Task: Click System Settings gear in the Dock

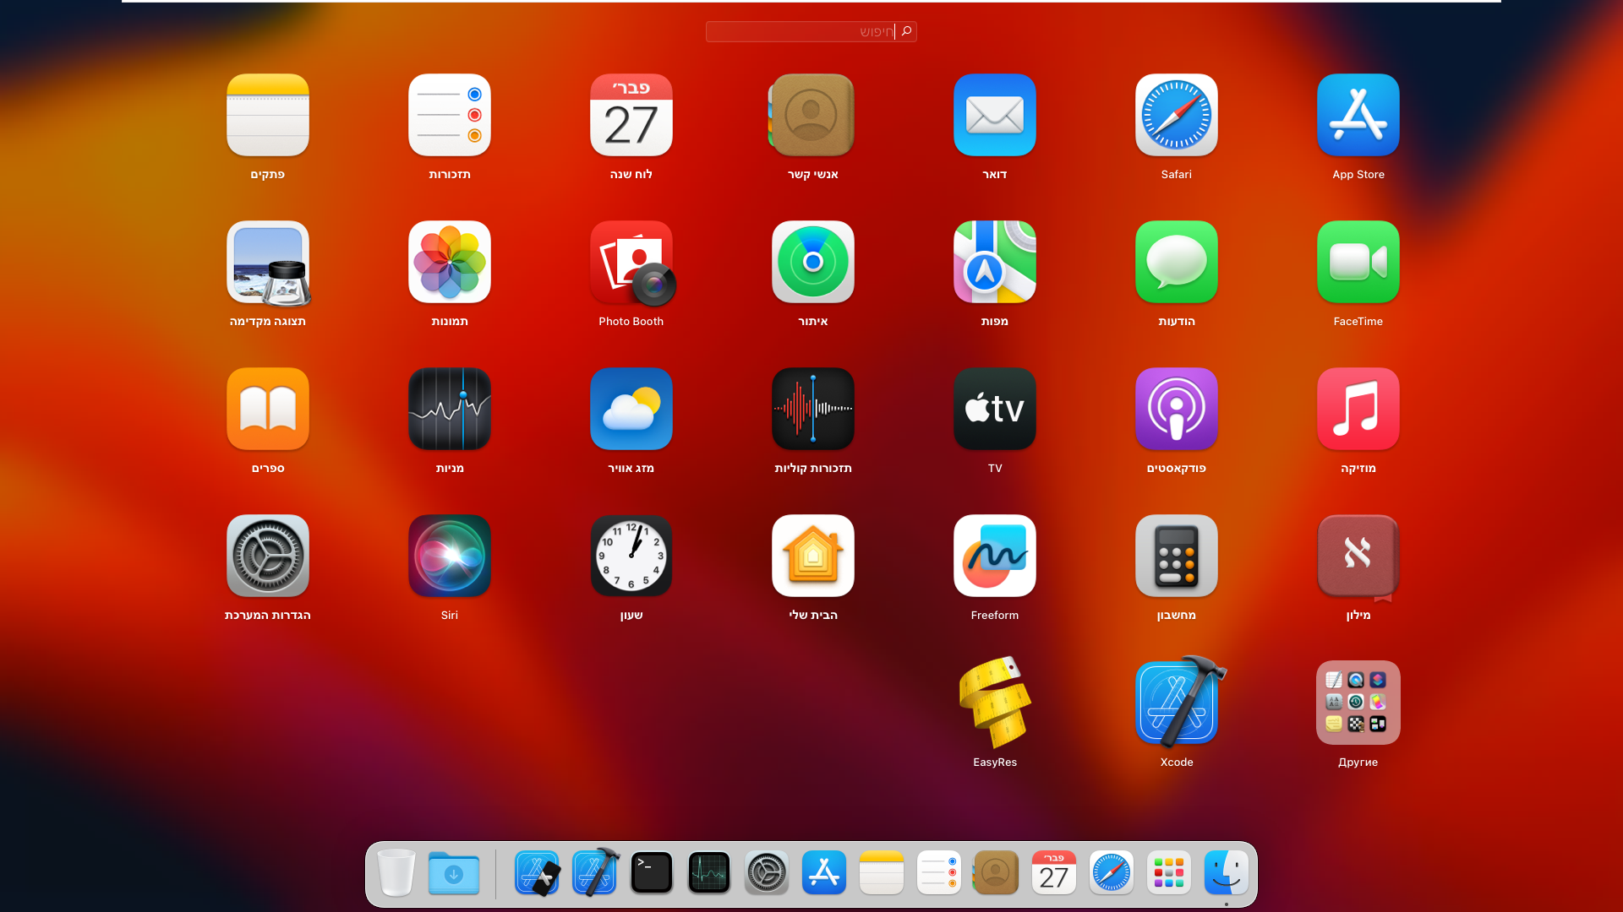Action: (x=767, y=872)
